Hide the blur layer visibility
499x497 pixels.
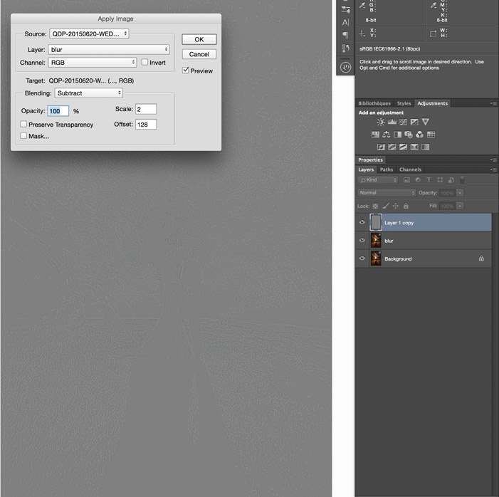click(362, 241)
